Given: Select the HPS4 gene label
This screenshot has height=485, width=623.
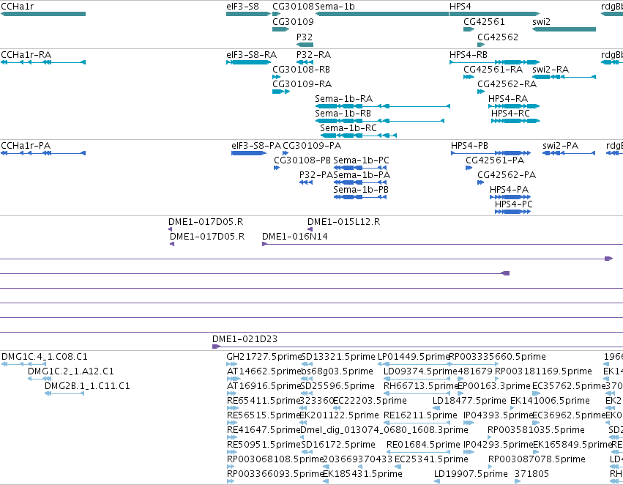Looking at the screenshot, I should point(460,7).
